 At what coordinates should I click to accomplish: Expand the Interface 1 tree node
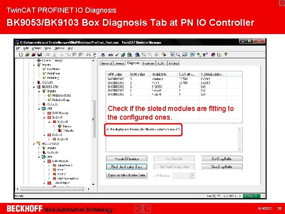(x=49, y=165)
